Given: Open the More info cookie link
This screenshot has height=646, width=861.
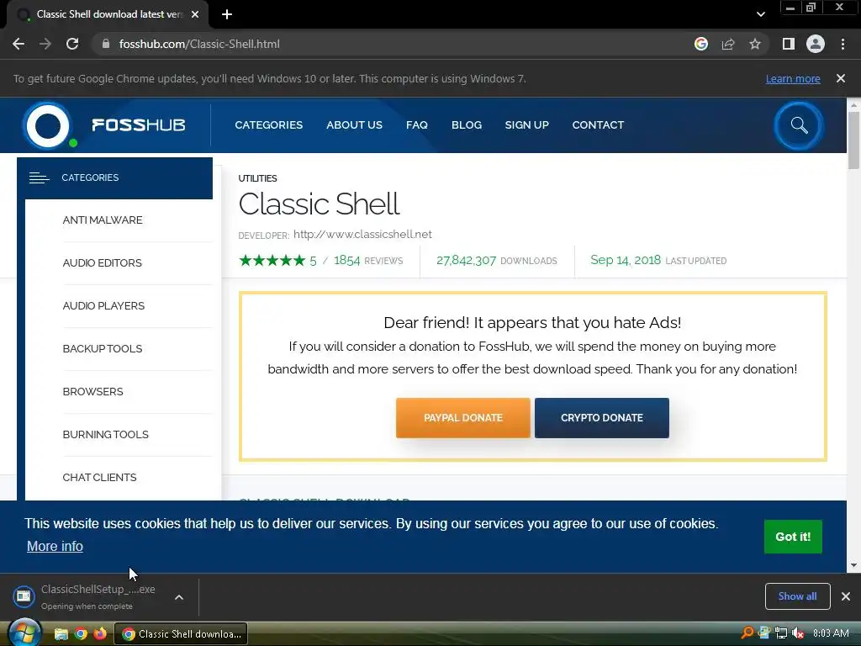Looking at the screenshot, I should [x=55, y=547].
